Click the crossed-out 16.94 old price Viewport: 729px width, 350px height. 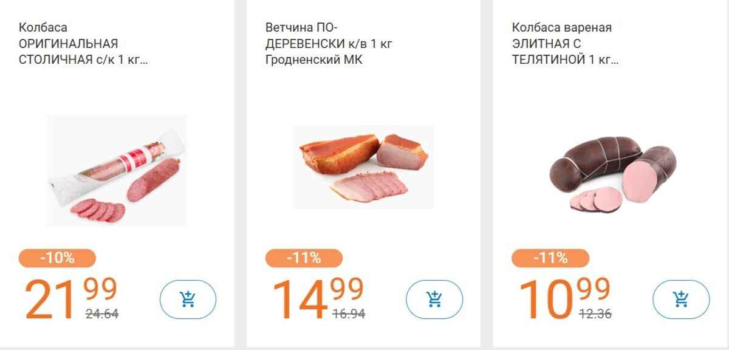click(x=348, y=315)
